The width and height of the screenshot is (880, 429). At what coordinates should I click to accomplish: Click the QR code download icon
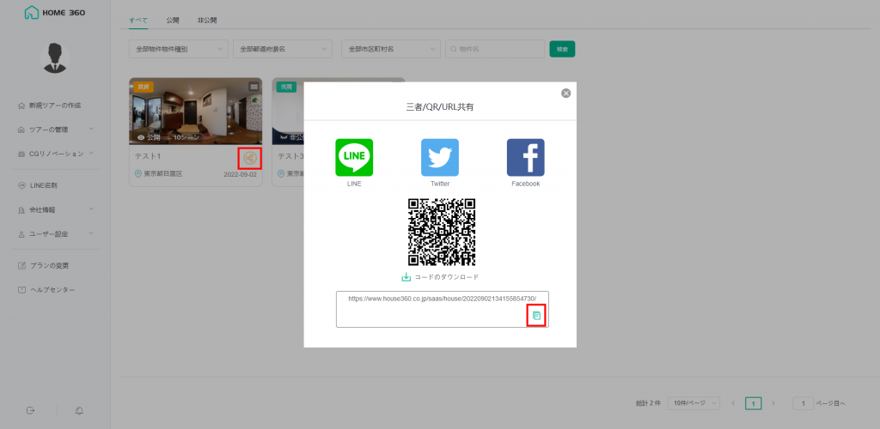pyautogui.click(x=406, y=277)
